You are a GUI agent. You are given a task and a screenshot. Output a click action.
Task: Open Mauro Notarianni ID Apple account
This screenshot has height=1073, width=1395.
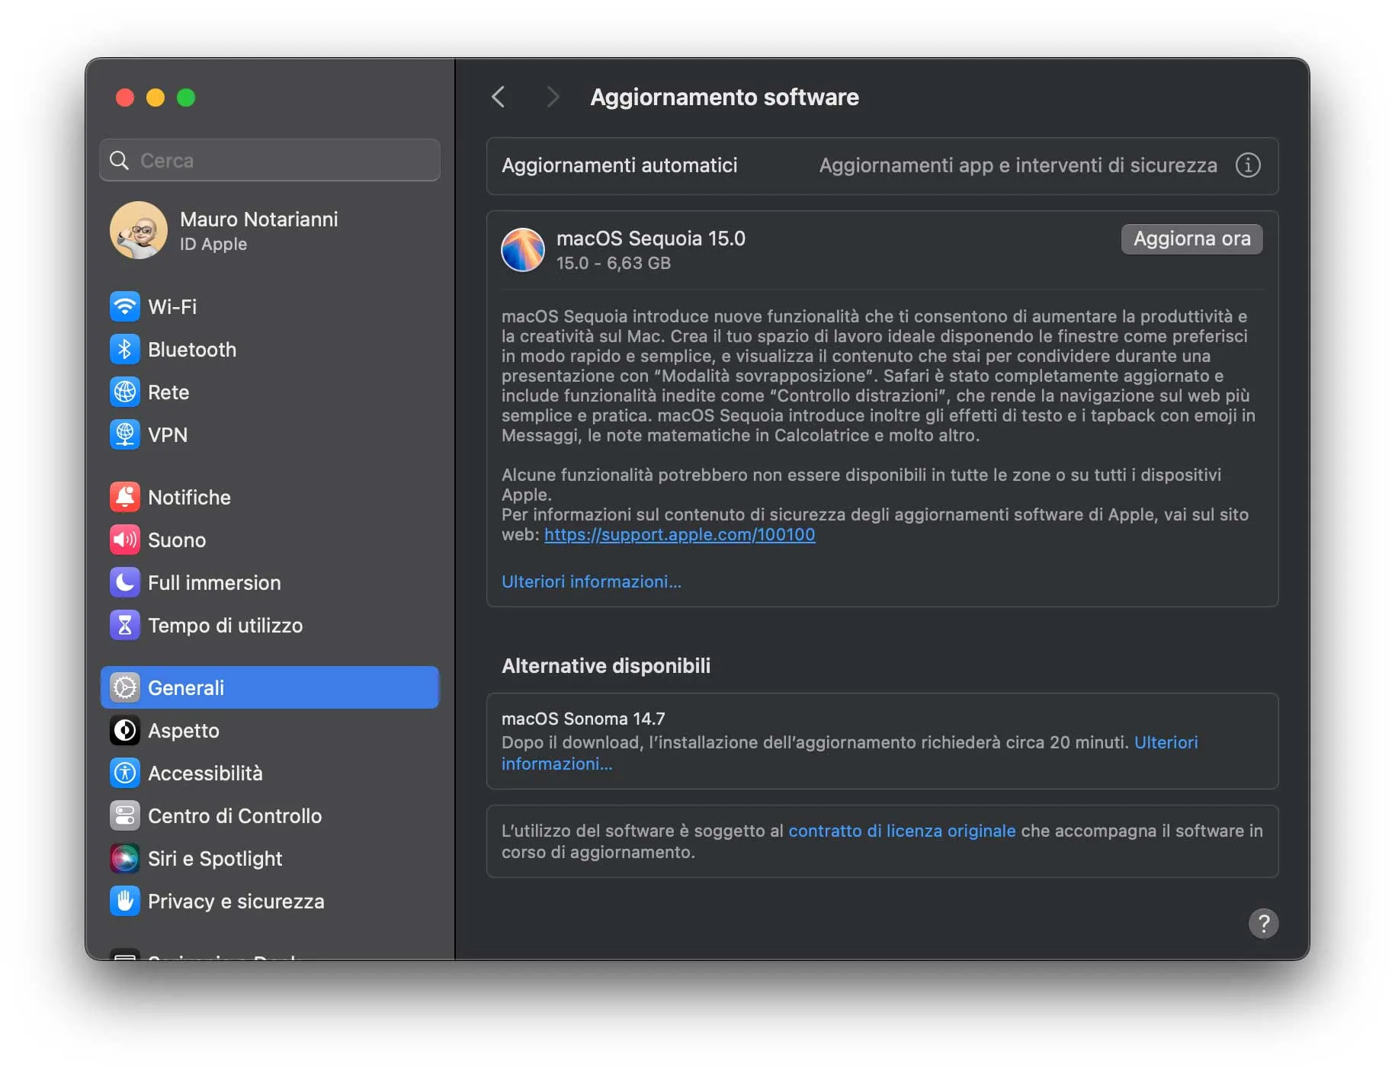click(x=270, y=230)
